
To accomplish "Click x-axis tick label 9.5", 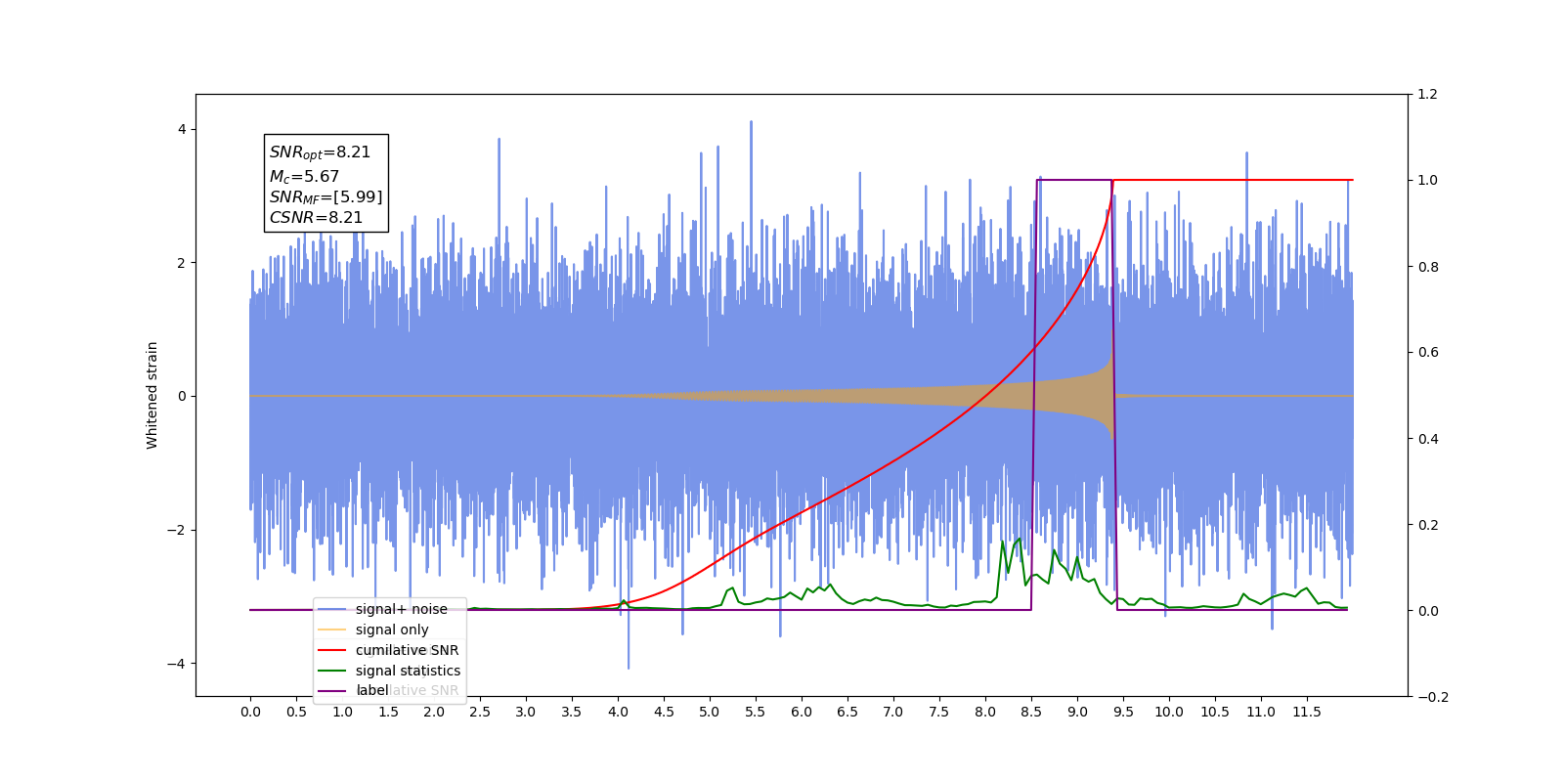I will pos(1123,712).
